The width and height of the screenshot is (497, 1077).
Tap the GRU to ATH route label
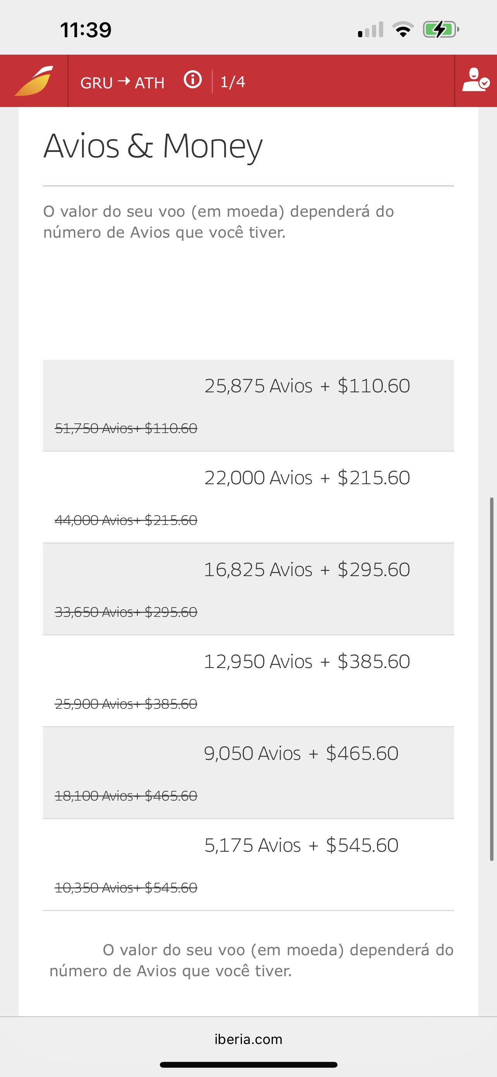coord(122,82)
